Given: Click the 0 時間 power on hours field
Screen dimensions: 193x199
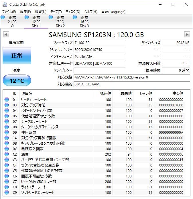Looking at the screenshot, I should click(176, 70).
